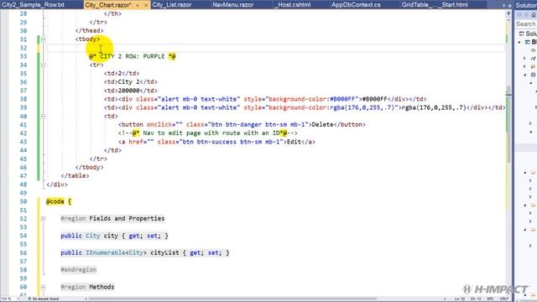Screen dimensions: 537x302
Task: Switch to the AppDbContext.cs tab
Action: pyautogui.click(x=356, y=5)
